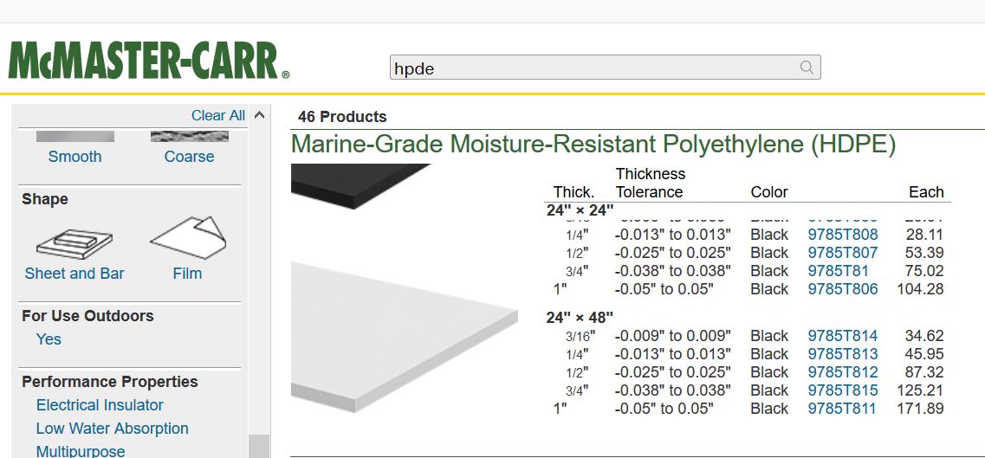Screen dimensions: 985x458
Task: Click the Film label
Action: click(187, 274)
